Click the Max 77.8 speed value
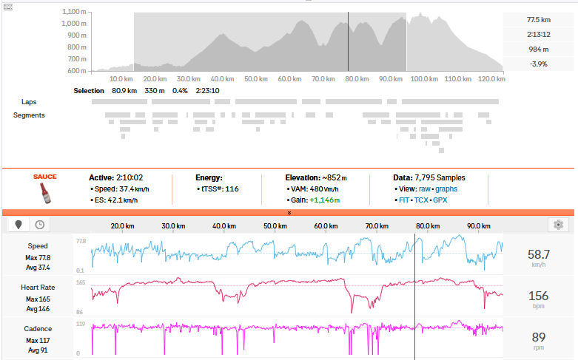 [38, 258]
